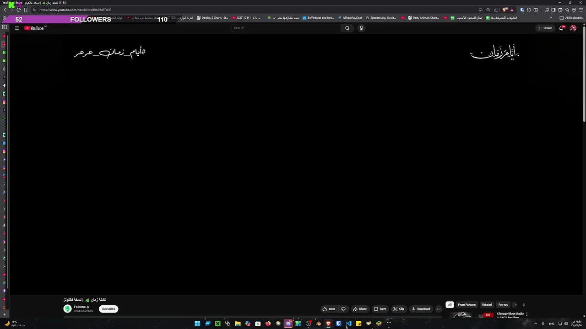586x329 pixels.
Task: Download this video
Action: pos(421,309)
